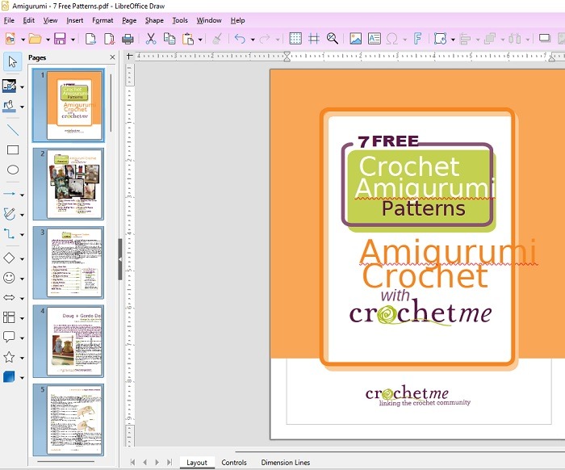Toggle Snap to Grid helplines button

click(314, 38)
